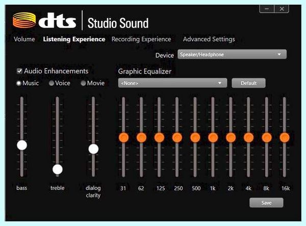Choose the Movie radio button
Screen dimensions: 306x226
[x=83, y=83]
